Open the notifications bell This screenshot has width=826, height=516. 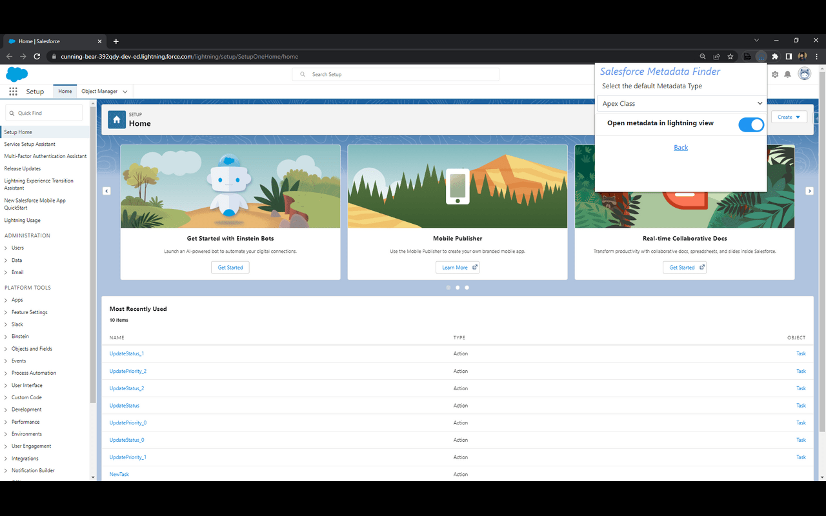787,74
